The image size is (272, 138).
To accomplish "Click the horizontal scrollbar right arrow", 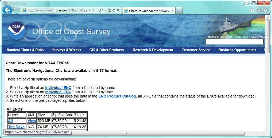I will 263,133.
